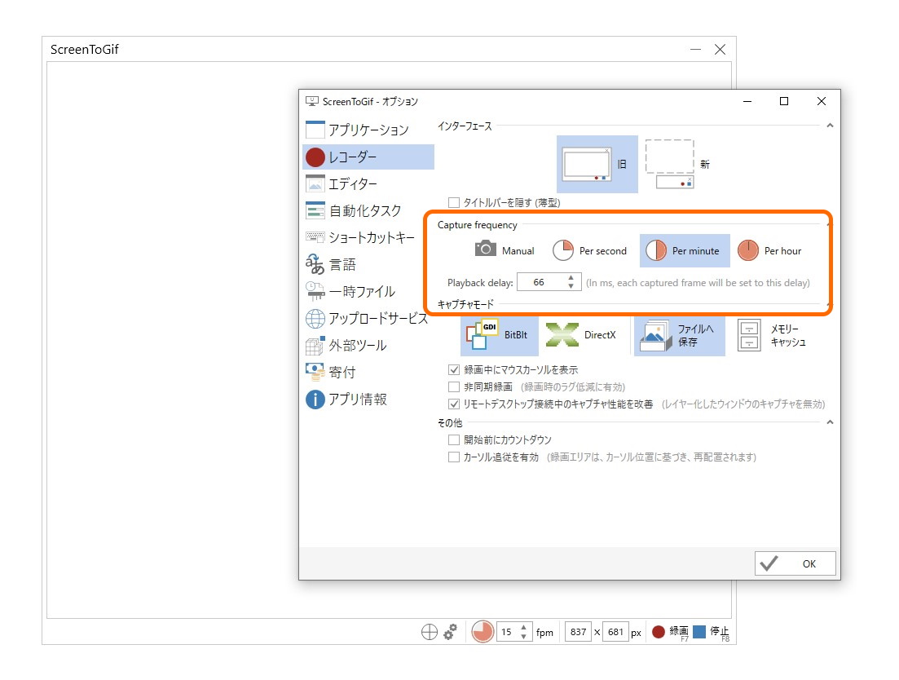Open the frame rate pie selector dropdown
899x680 pixels.
(x=482, y=631)
